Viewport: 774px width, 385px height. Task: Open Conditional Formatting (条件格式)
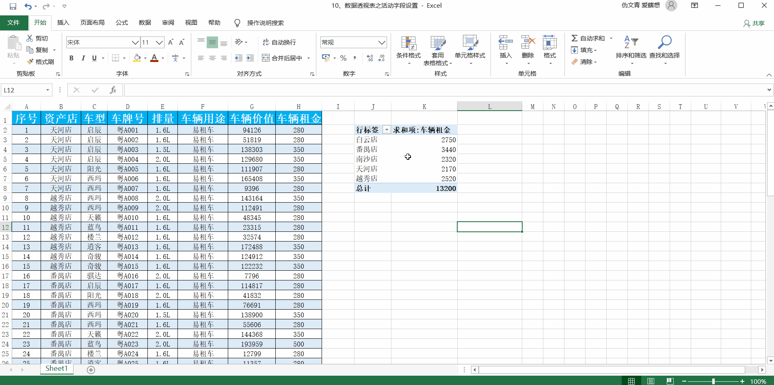coord(409,50)
